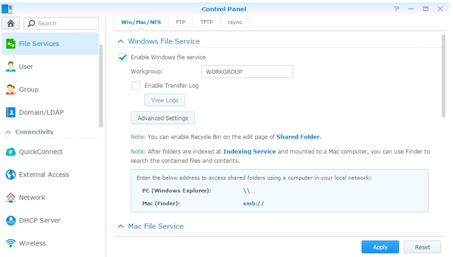The width and height of the screenshot is (453, 257).
Task: Follow the Indexing Service link
Action: (x=250, y=152)
